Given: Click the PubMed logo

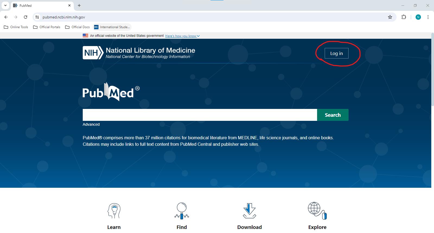Looking at the screenshot, I should click(111, 92).
